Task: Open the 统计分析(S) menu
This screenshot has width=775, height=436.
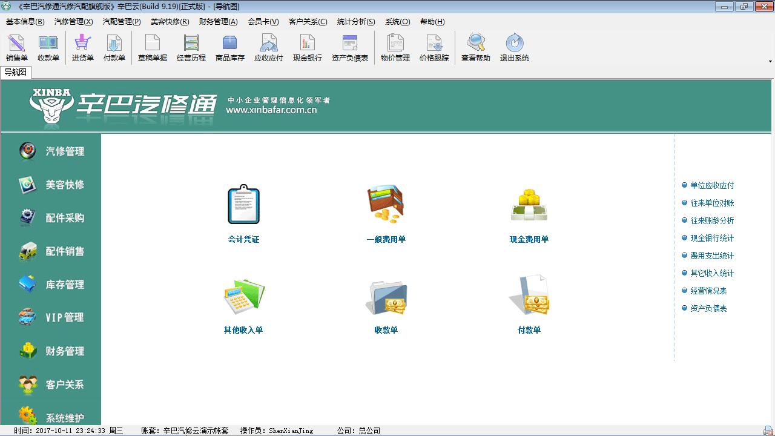Action: [x=356, y=22]
